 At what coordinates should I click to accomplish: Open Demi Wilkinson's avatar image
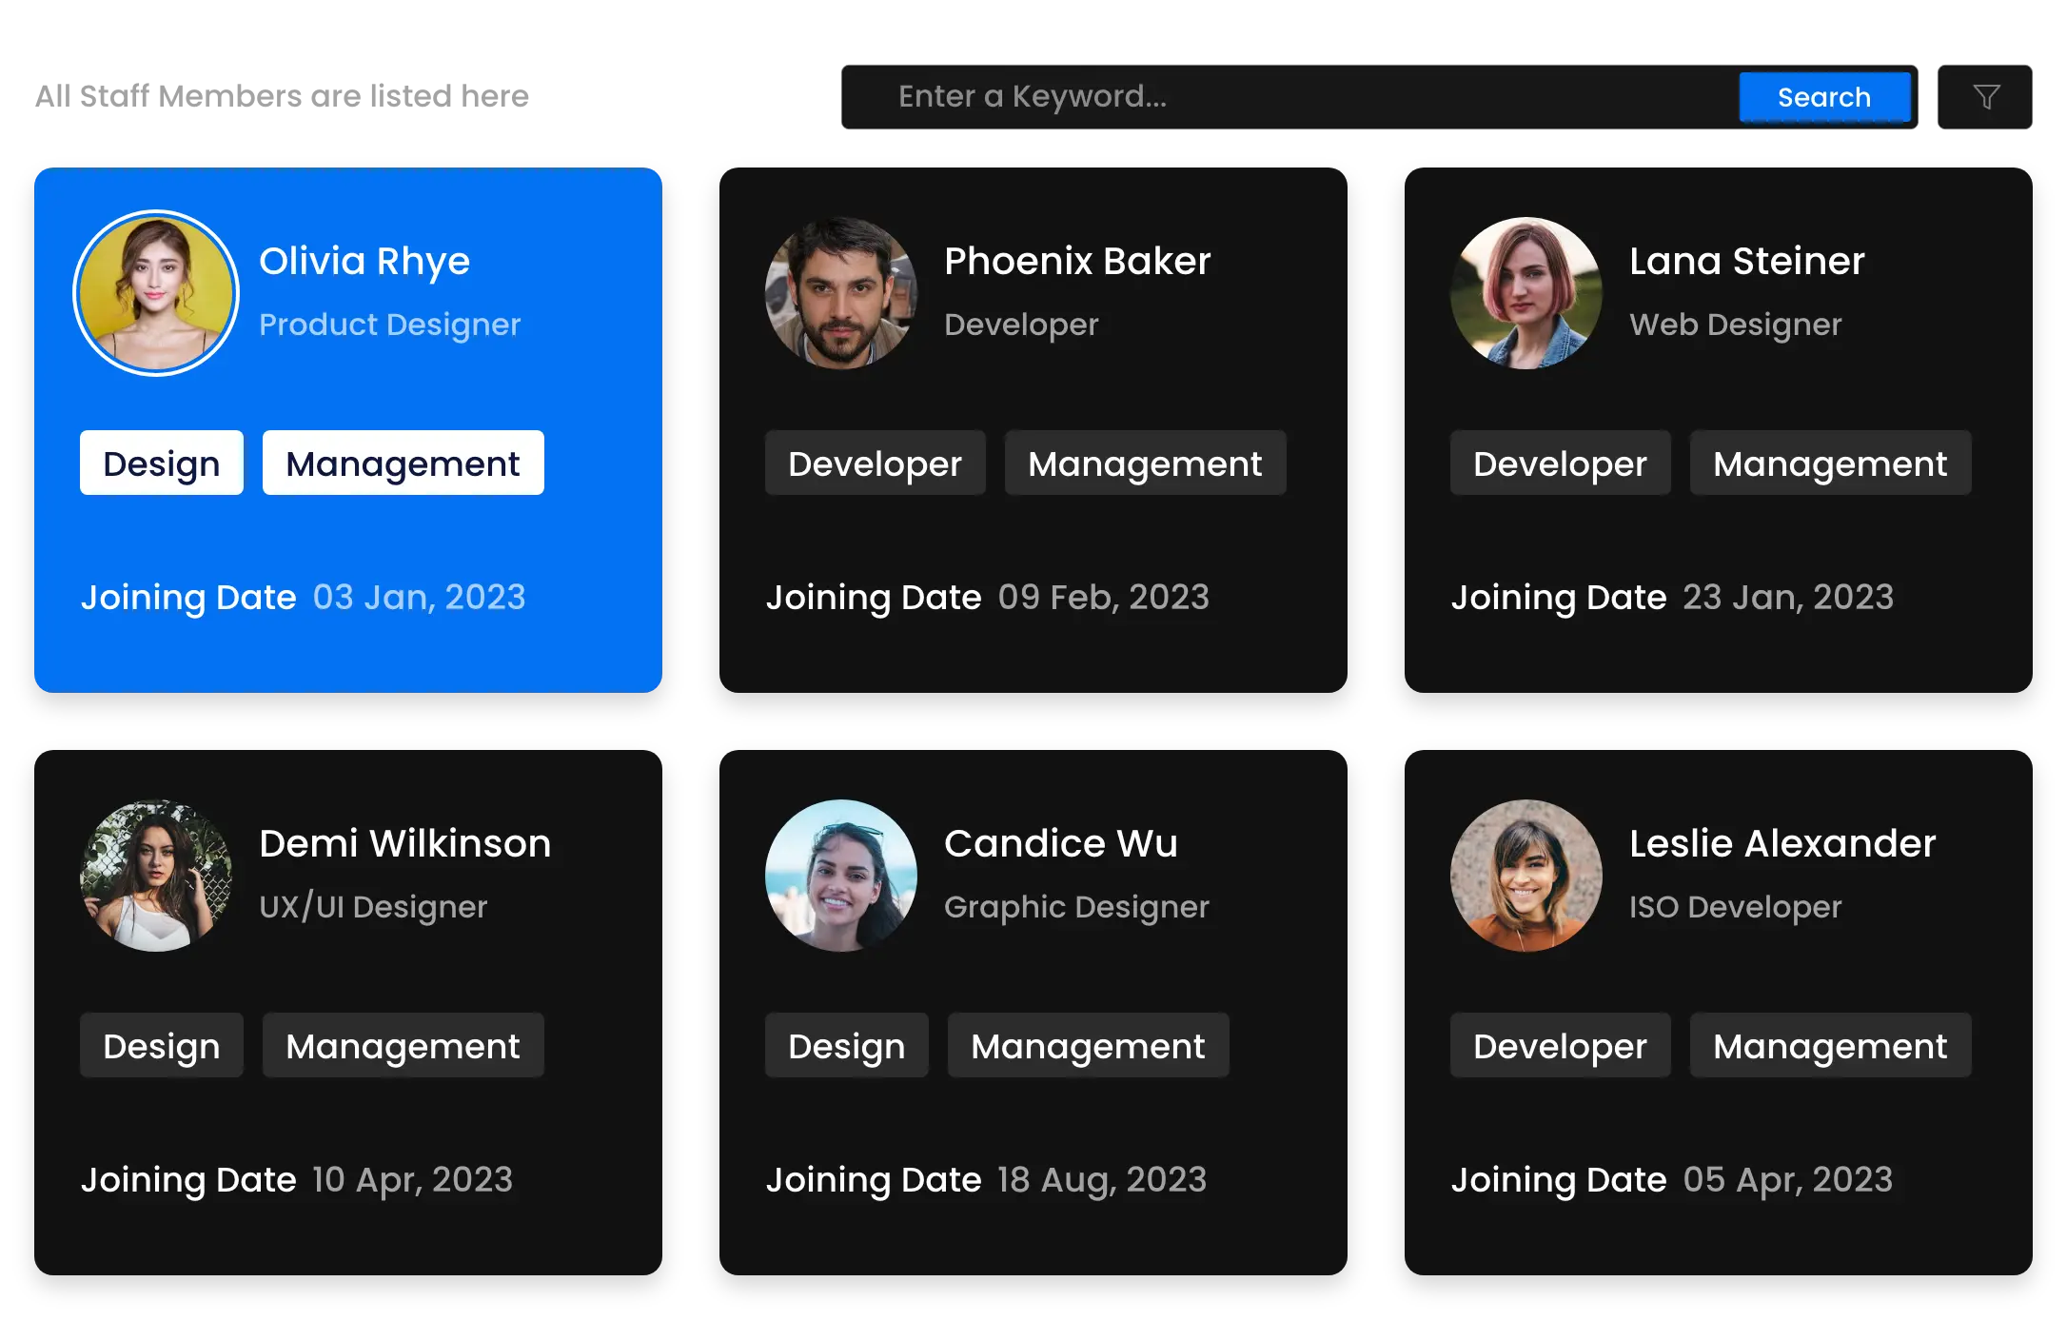click(x=156, y=876)
